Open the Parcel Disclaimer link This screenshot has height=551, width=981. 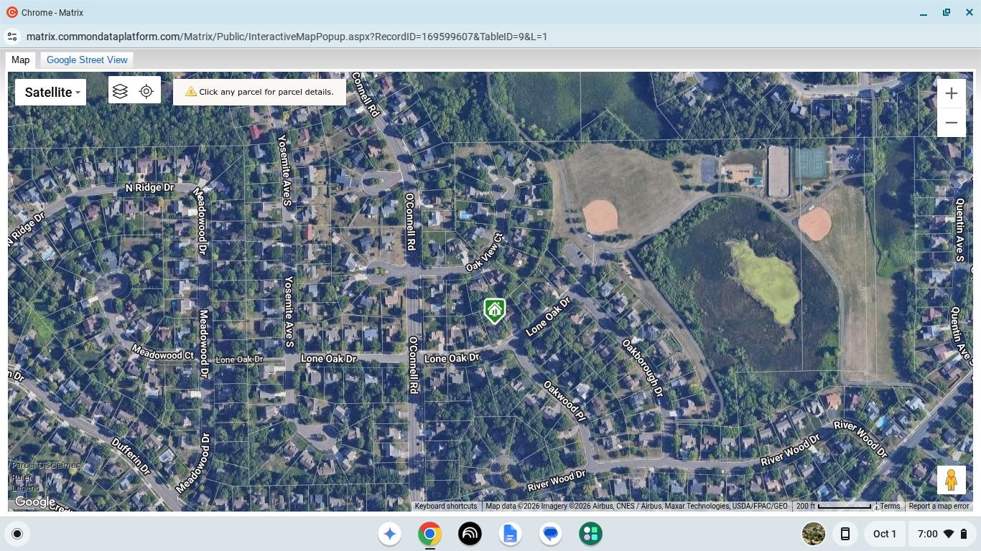pos(45,465)
